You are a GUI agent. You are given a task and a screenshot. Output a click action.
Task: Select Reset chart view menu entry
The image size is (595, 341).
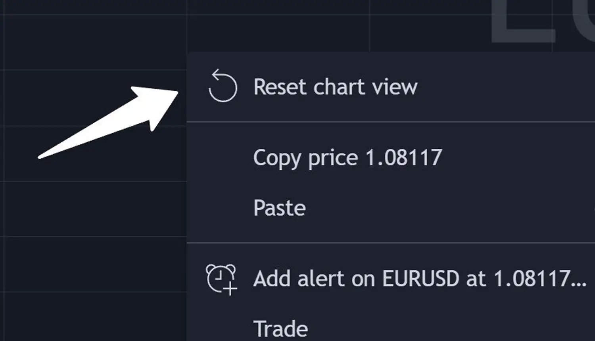click(x=335, y=87)
